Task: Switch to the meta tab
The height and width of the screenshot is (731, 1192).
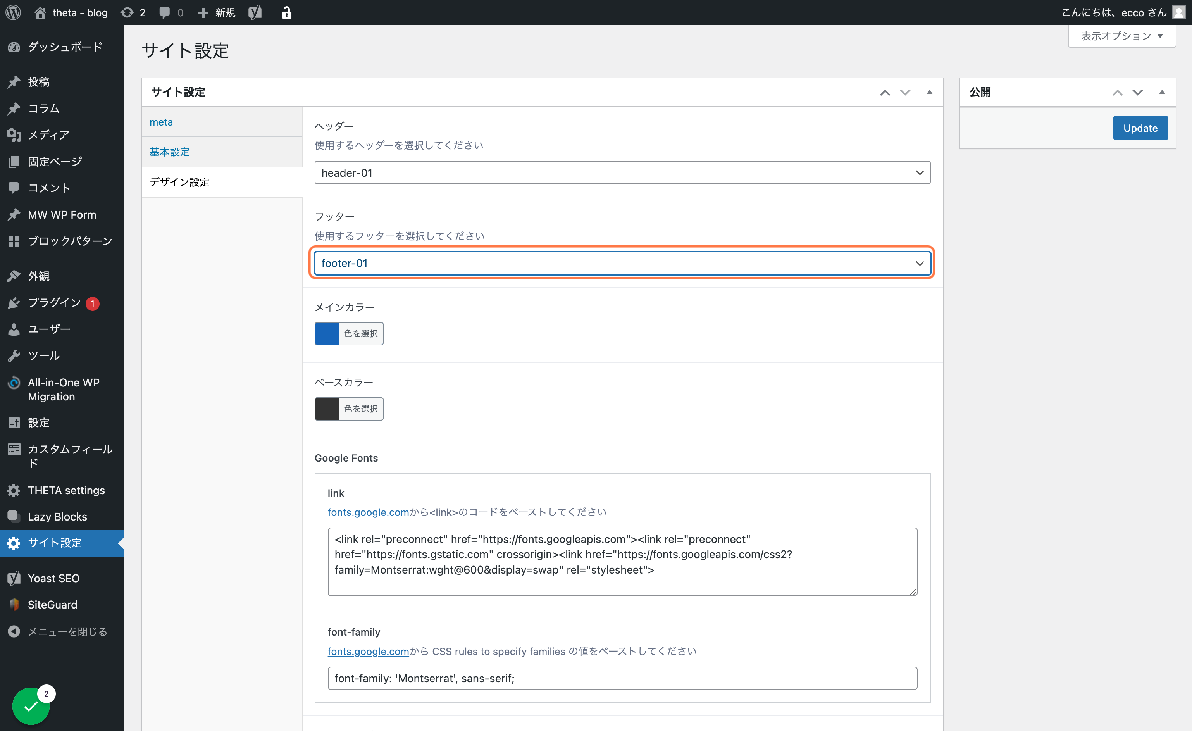Action: 222,122
